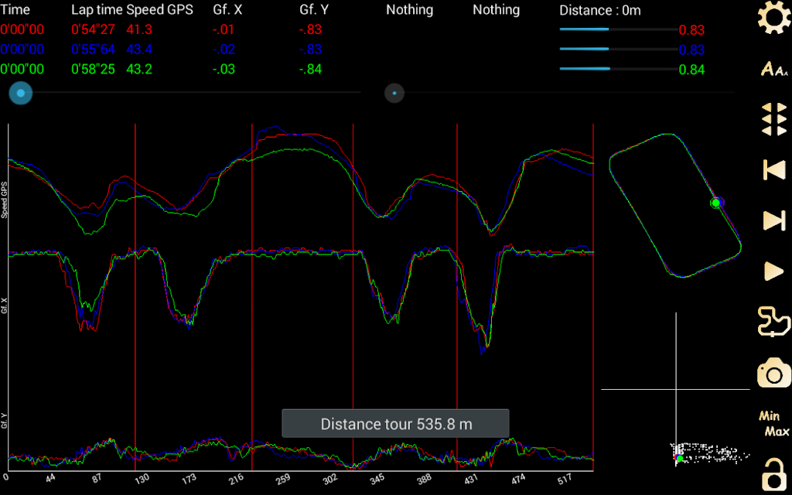Select red lap time 0'54"27

(x=94, y=30)
